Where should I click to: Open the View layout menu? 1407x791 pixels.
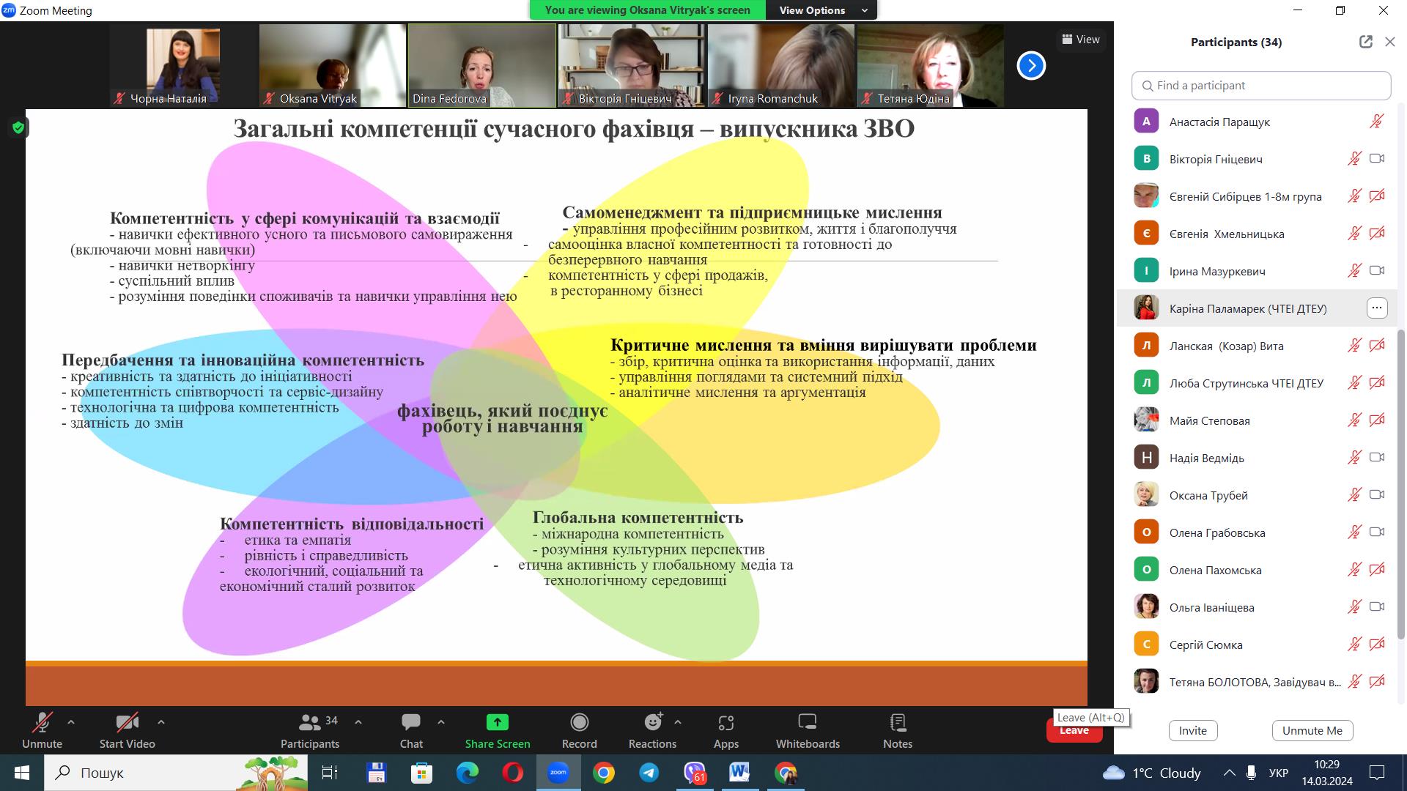point(1081,40)
